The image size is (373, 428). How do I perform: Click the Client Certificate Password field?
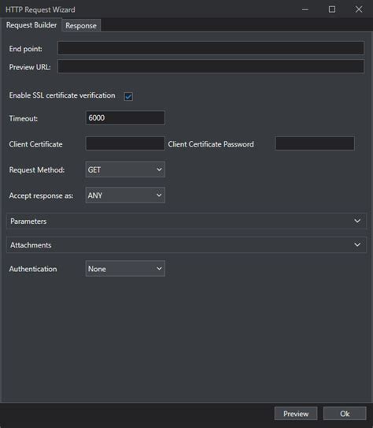[x=315, y=143]
